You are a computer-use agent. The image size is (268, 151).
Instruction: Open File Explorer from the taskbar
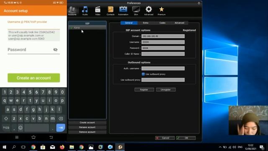[72, 147]
